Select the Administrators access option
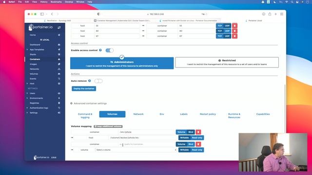 (122, 63)
